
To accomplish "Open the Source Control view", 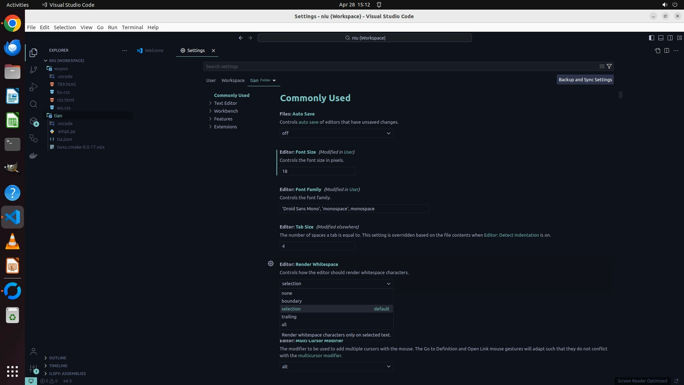I will [x=33, y=70].
